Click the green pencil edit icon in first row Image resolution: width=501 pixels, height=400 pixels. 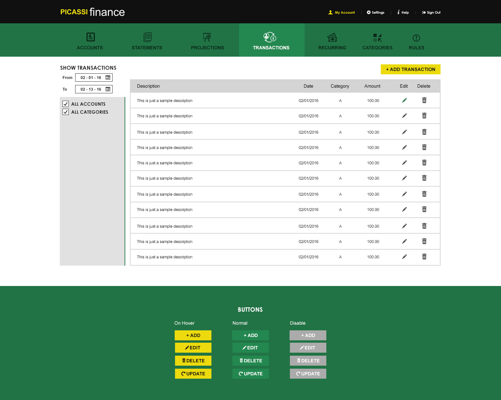(404, 100)
